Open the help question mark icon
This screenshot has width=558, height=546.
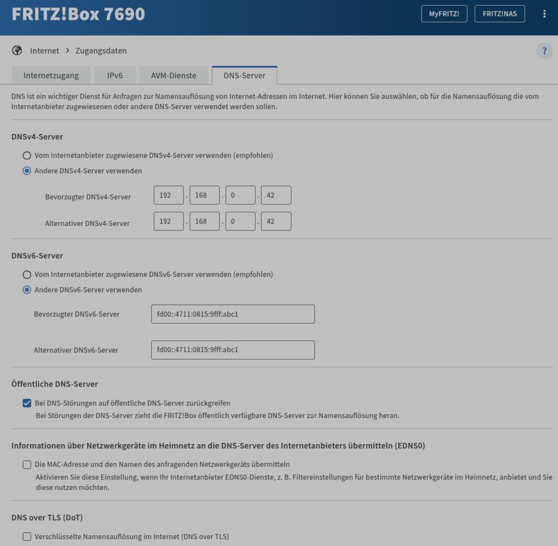(x=544, y=51)
